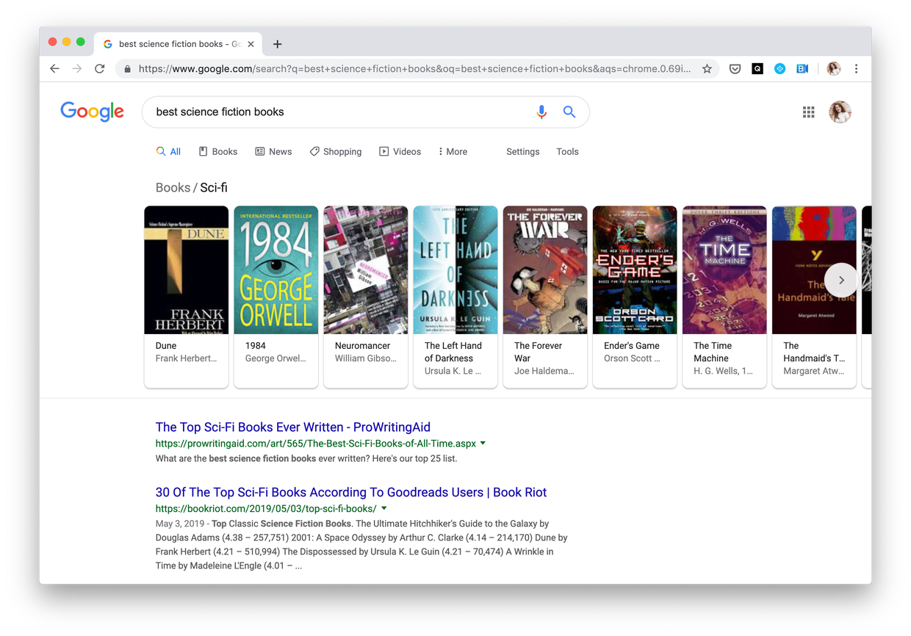Switch to the Books search tab
The image size is (911, 636).
point(218,151)
